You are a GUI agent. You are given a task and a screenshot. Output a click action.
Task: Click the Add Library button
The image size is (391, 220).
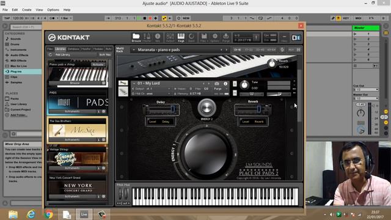(62, 54)
